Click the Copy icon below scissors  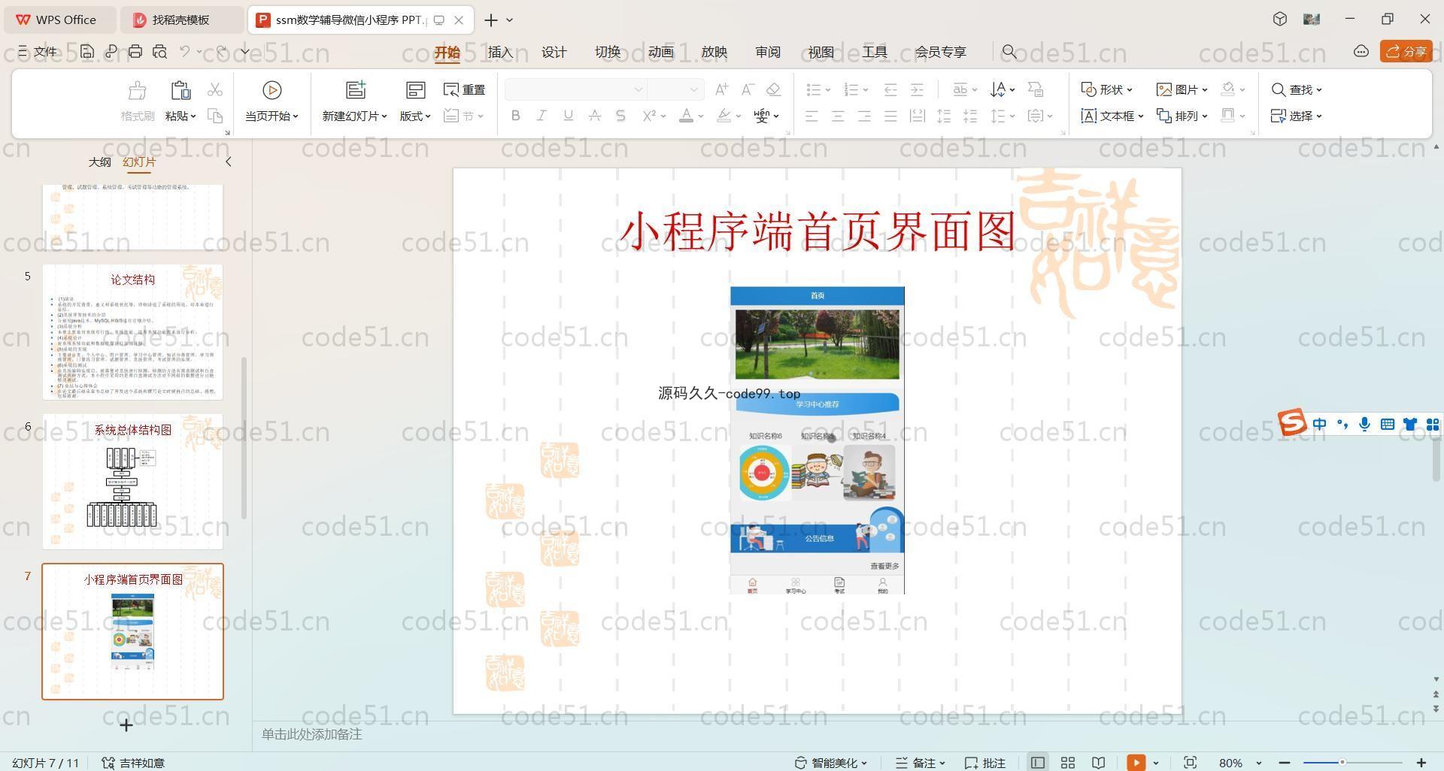click(215, 116)
